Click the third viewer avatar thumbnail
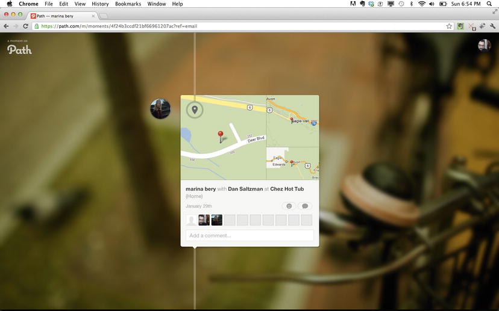The height and width of the screenshot is (311, 499). 217,220
